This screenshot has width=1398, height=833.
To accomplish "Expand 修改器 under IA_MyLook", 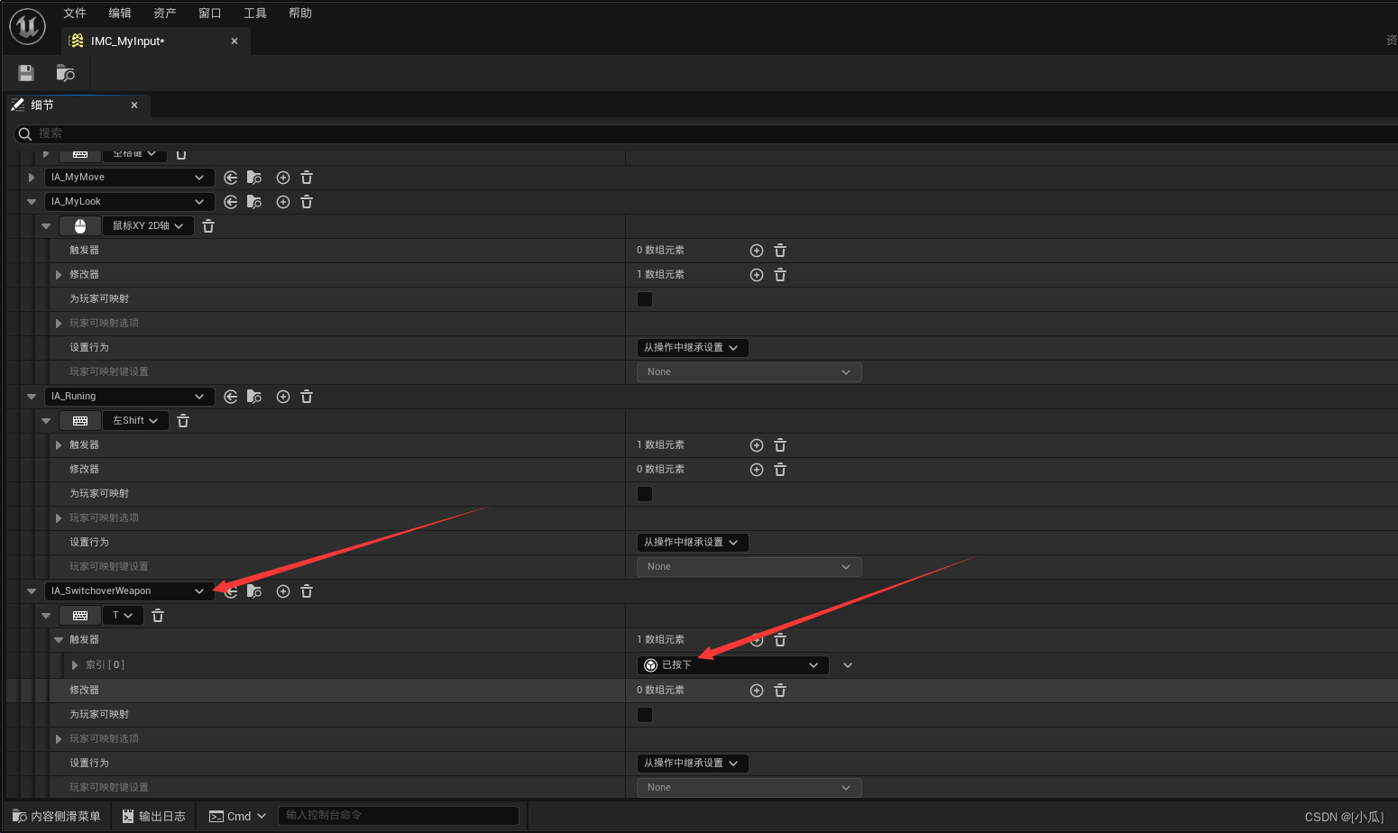I will coord(59,275).
